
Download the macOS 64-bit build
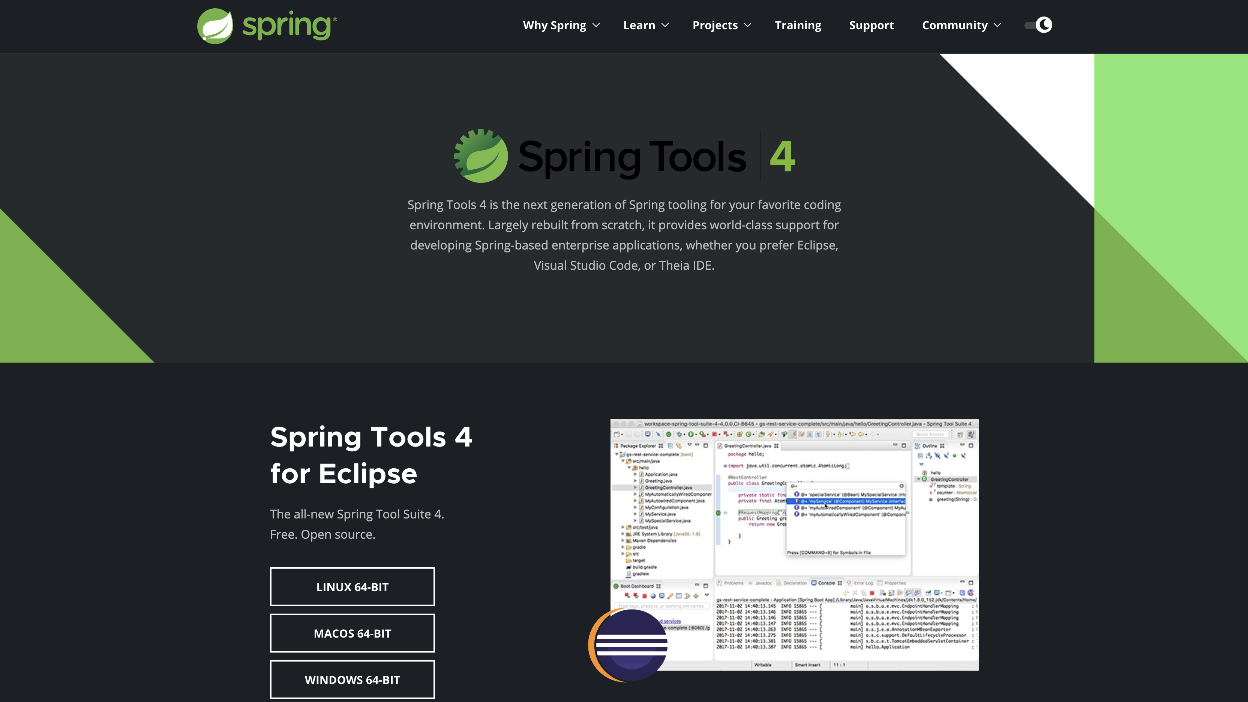(352, 633)
